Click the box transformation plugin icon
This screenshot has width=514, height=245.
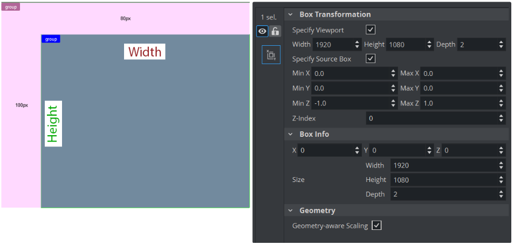[x=271, y=55]
